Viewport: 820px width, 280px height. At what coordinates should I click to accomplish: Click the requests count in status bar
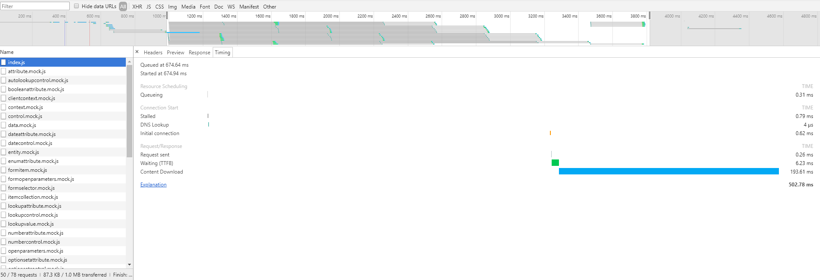click(x=19, y=275)
